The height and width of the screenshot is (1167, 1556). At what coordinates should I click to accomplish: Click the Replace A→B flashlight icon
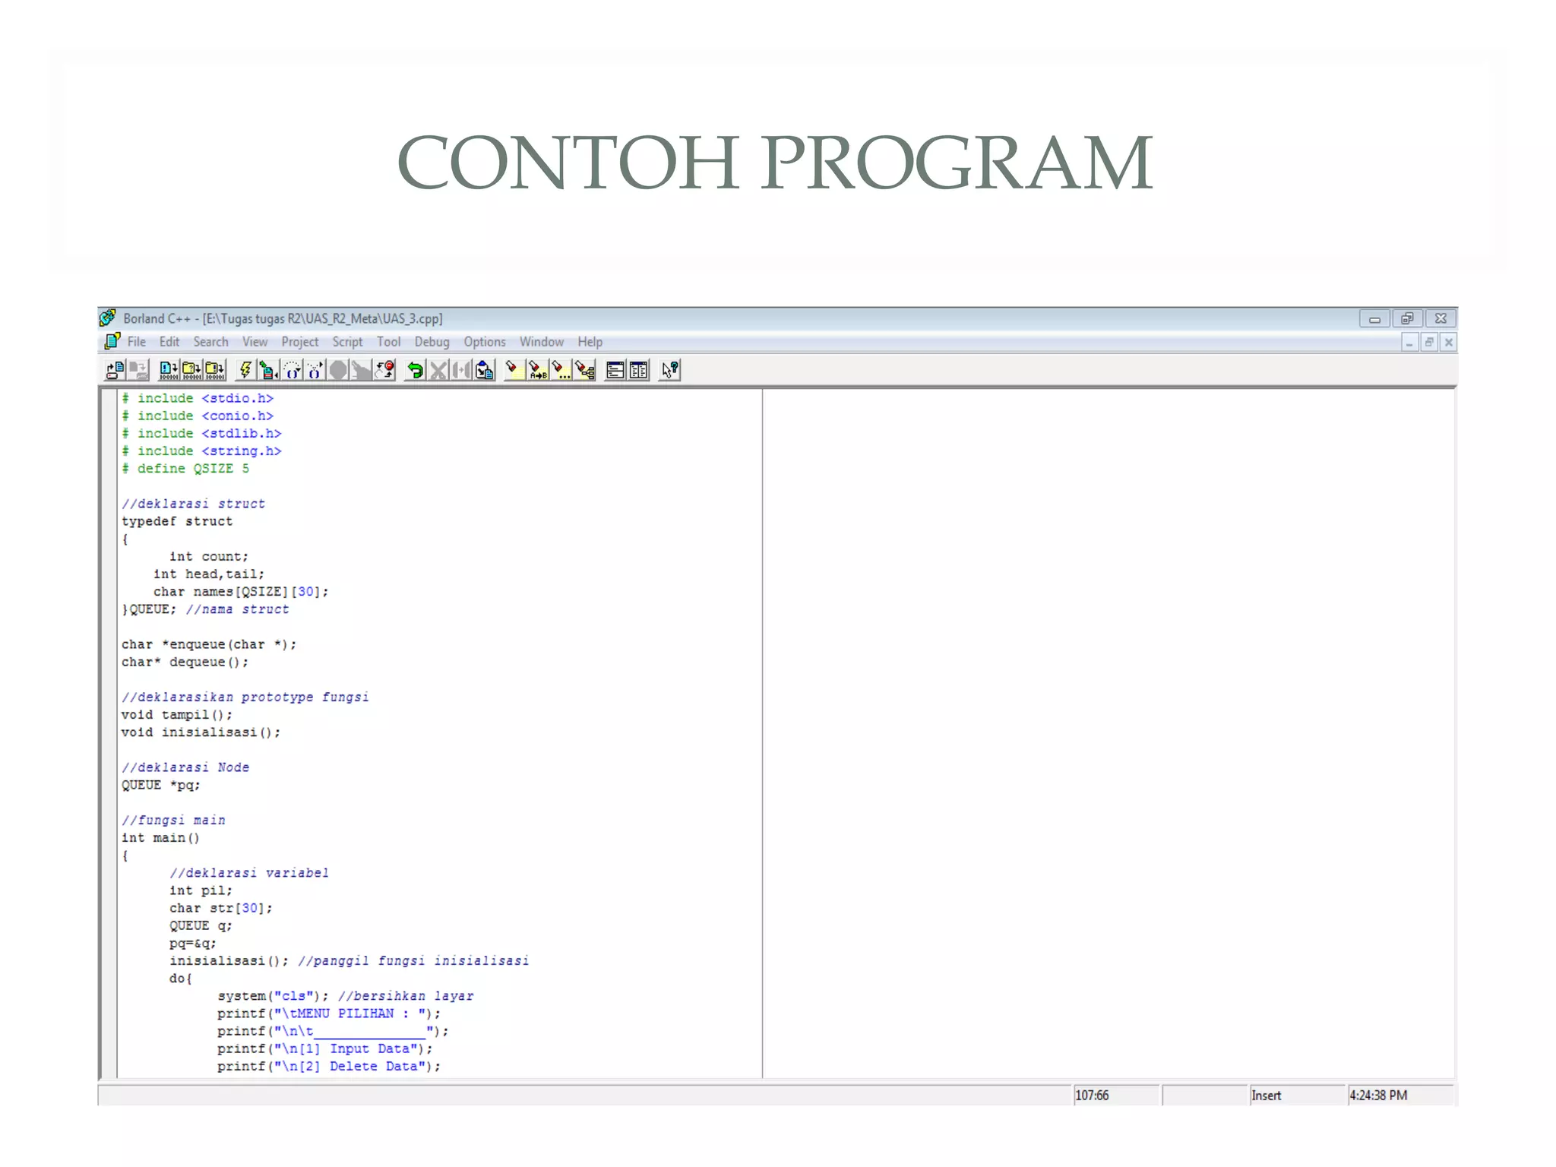click(x=538, y=370)
